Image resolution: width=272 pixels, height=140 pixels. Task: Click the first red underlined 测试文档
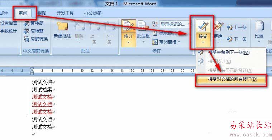click(x=42, y=97)
